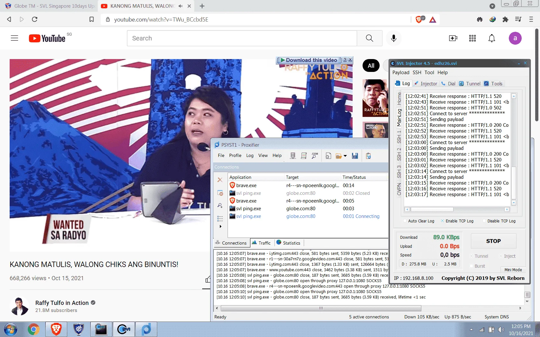
Task: Click Windows Start button
Action: 10,329
